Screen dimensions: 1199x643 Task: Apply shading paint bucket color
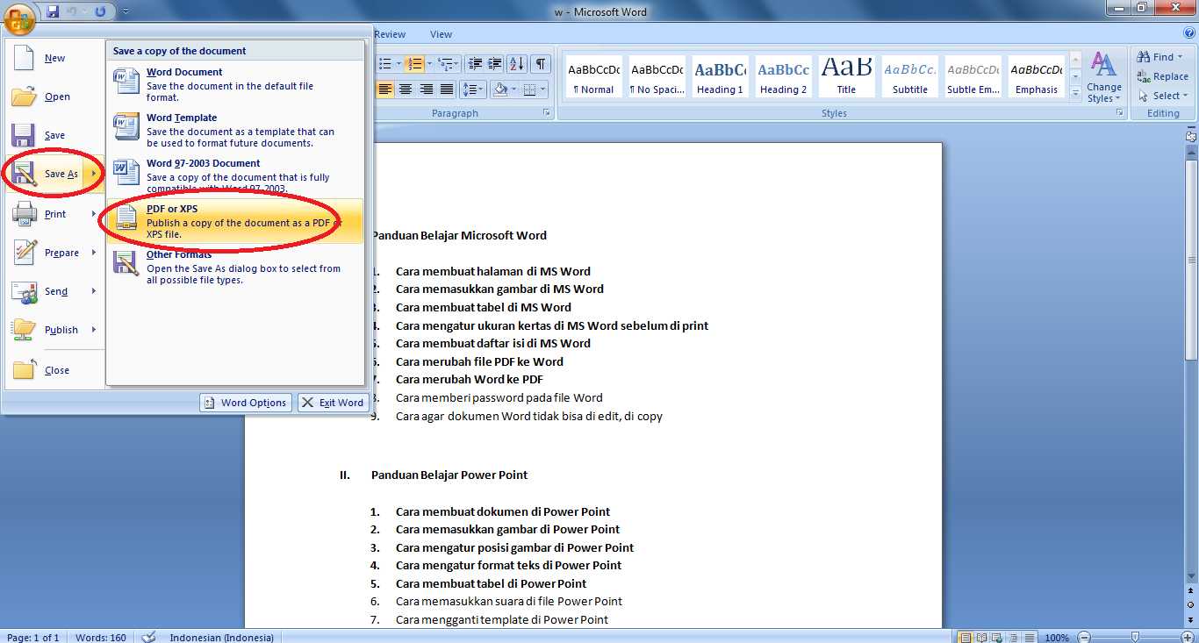click(499, 89)
